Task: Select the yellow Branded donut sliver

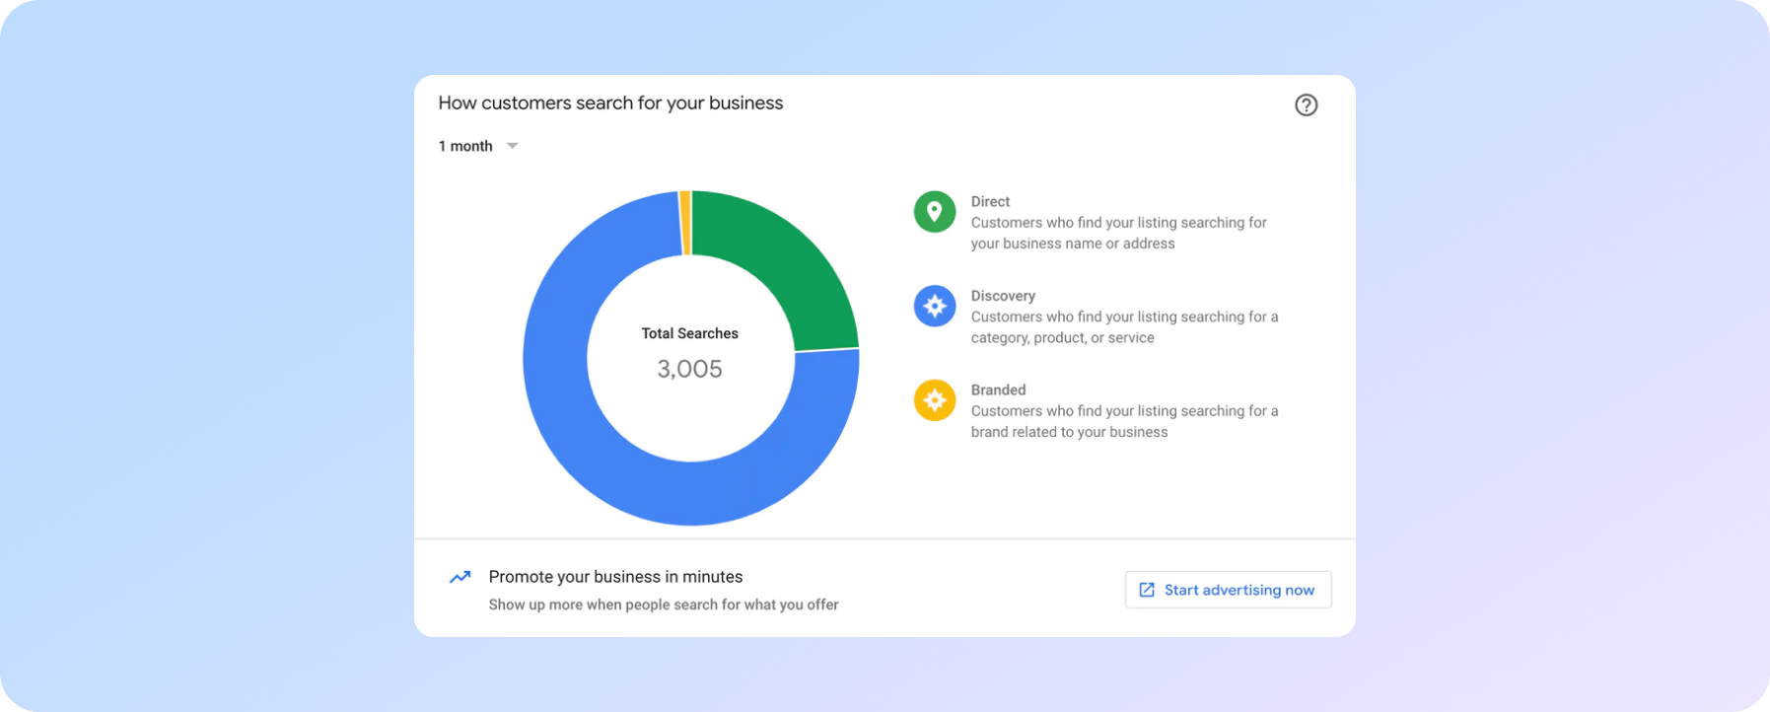Action: tap(685, 223)
